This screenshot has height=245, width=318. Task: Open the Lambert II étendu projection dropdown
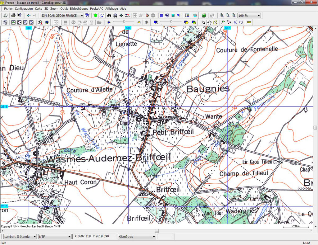point(20,237)
